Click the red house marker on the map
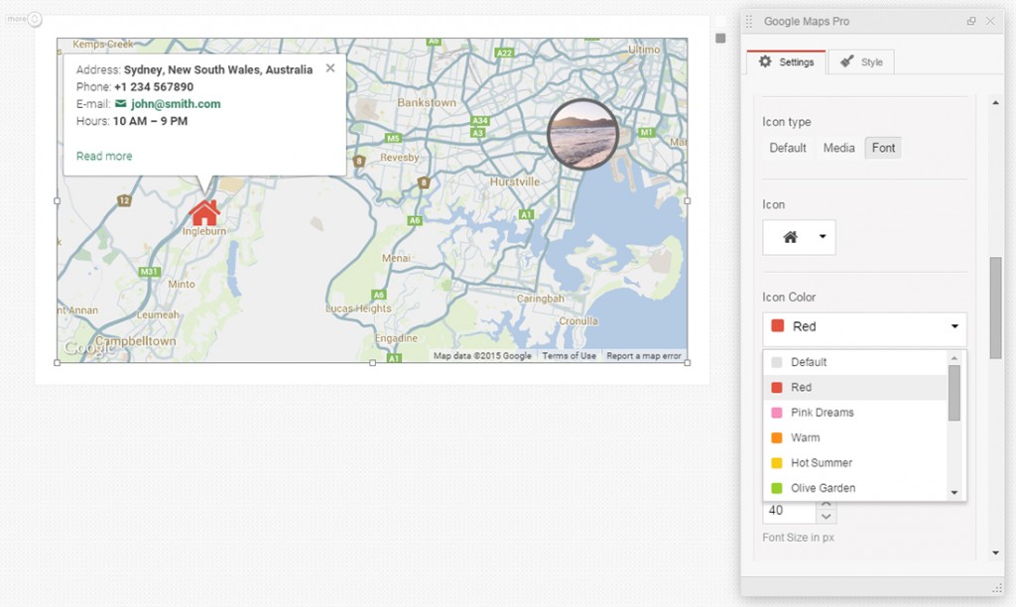 (x=204, y=211)
